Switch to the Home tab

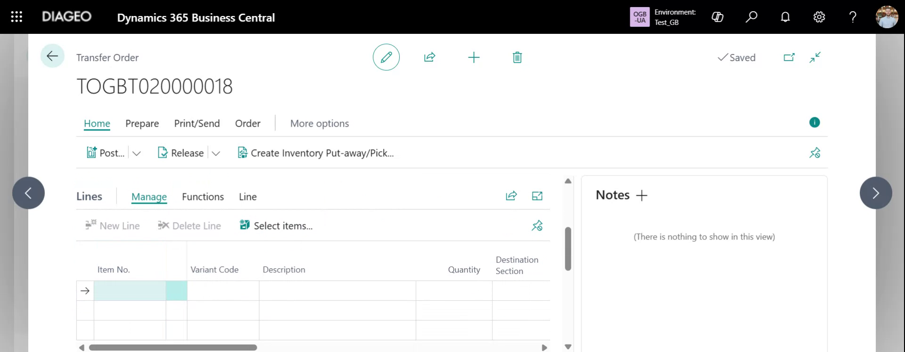pos(97,123)
